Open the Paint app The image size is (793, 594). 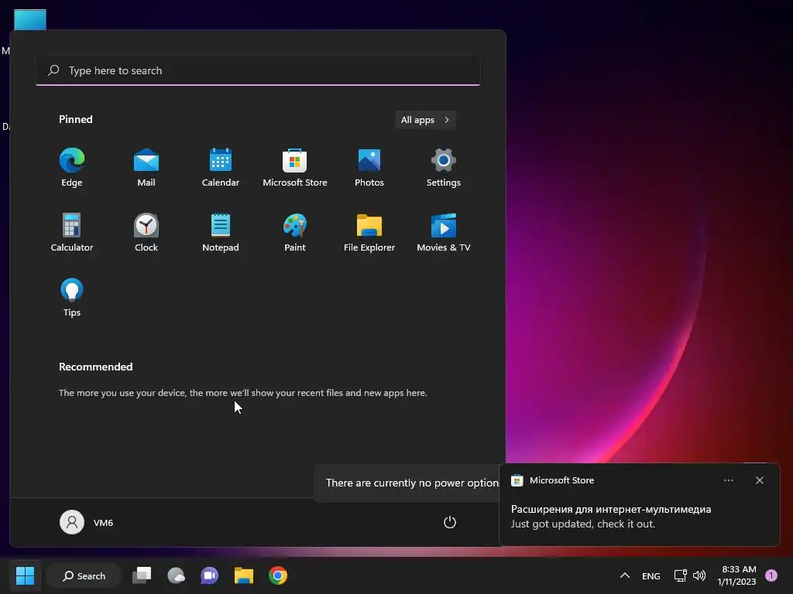coord(295,232)
